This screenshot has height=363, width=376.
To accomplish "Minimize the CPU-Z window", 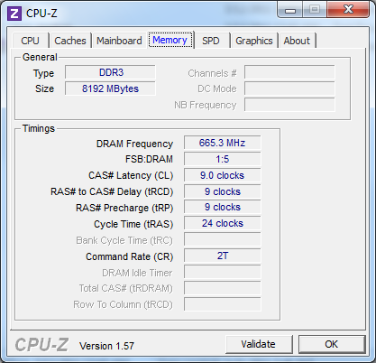I will pyautogui.click(x=290, y=10).
